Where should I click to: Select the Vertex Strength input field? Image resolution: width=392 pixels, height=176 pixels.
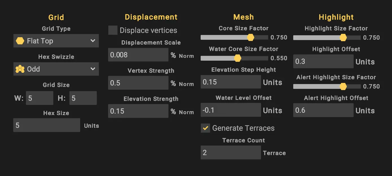point(138,83)
